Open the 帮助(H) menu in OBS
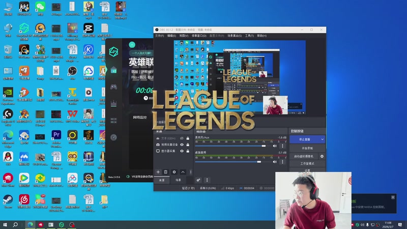This screenshot has width=407, height=229. [261, 36]
